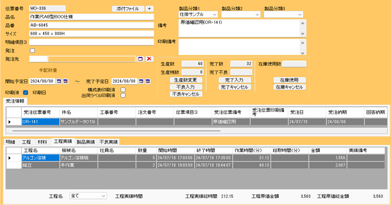
Task: Expand the 製品分類2 dropdown
Action: (x=241, y=15)
